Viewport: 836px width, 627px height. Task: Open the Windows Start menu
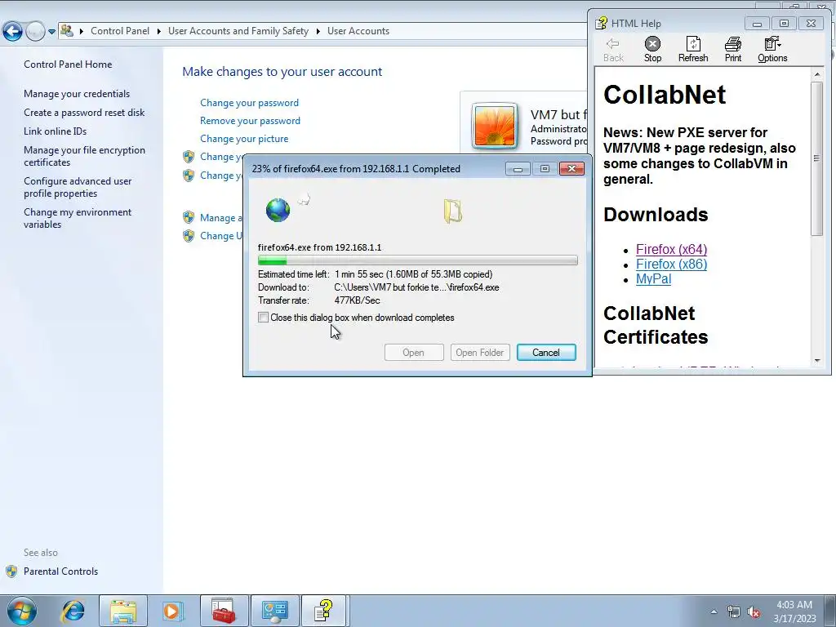pos(22,611)
